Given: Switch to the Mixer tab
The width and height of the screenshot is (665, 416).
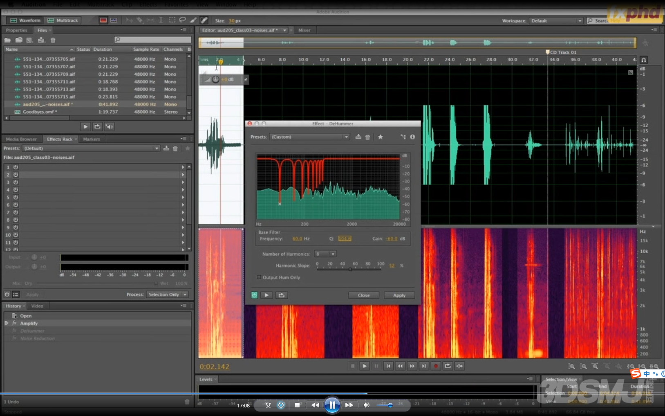Looking at the screenshot, I should (305, 30).
